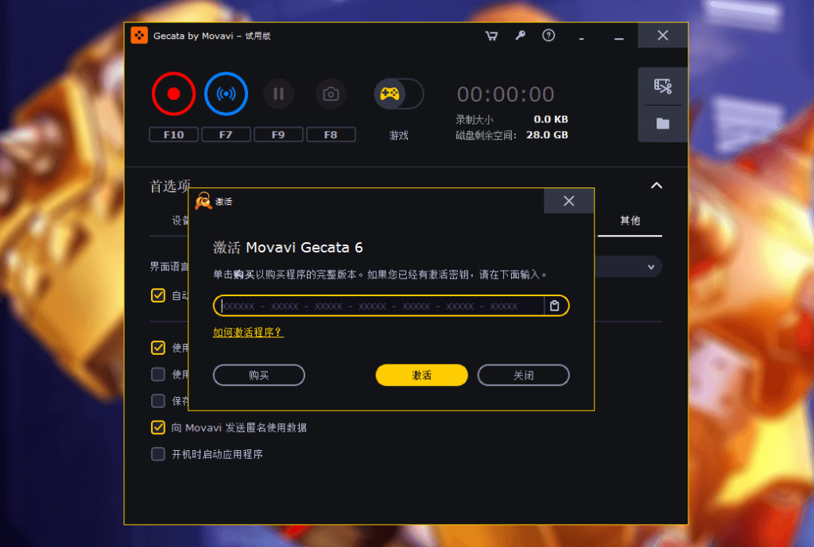Click the 关闭 button in dialog
Screen dimensions: 814x547
(x=523, y=375)
